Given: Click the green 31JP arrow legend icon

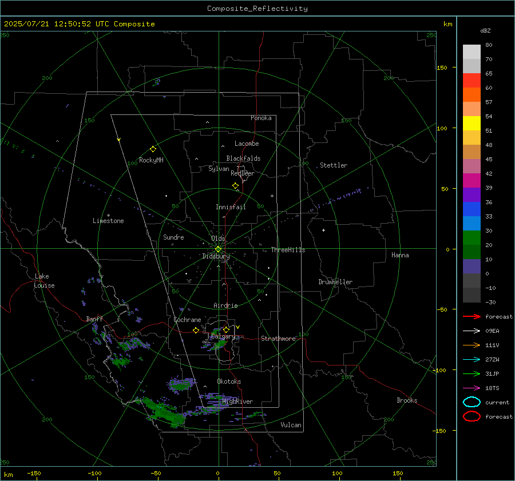Looking at the screenshot, I should (472, 373).
